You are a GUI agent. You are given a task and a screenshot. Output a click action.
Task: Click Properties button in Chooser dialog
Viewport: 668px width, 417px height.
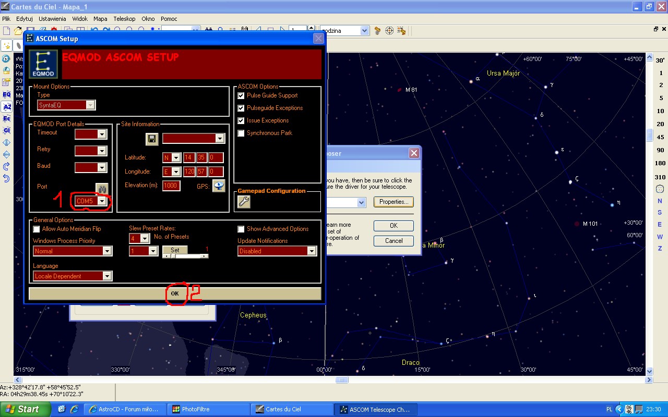pyautogui.click(x=393, y=202)
